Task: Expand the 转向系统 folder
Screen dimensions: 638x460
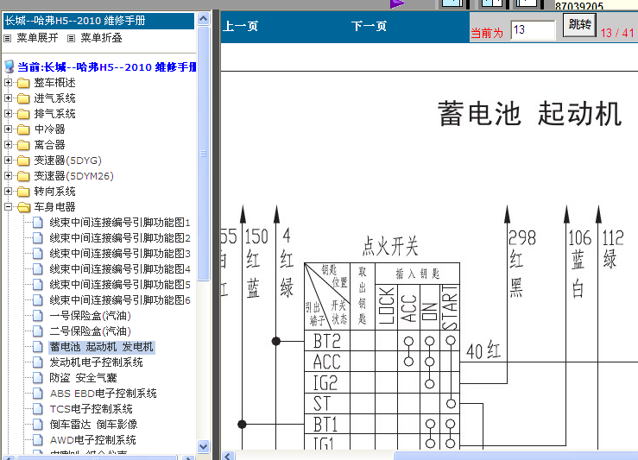Action: (8, 191)
